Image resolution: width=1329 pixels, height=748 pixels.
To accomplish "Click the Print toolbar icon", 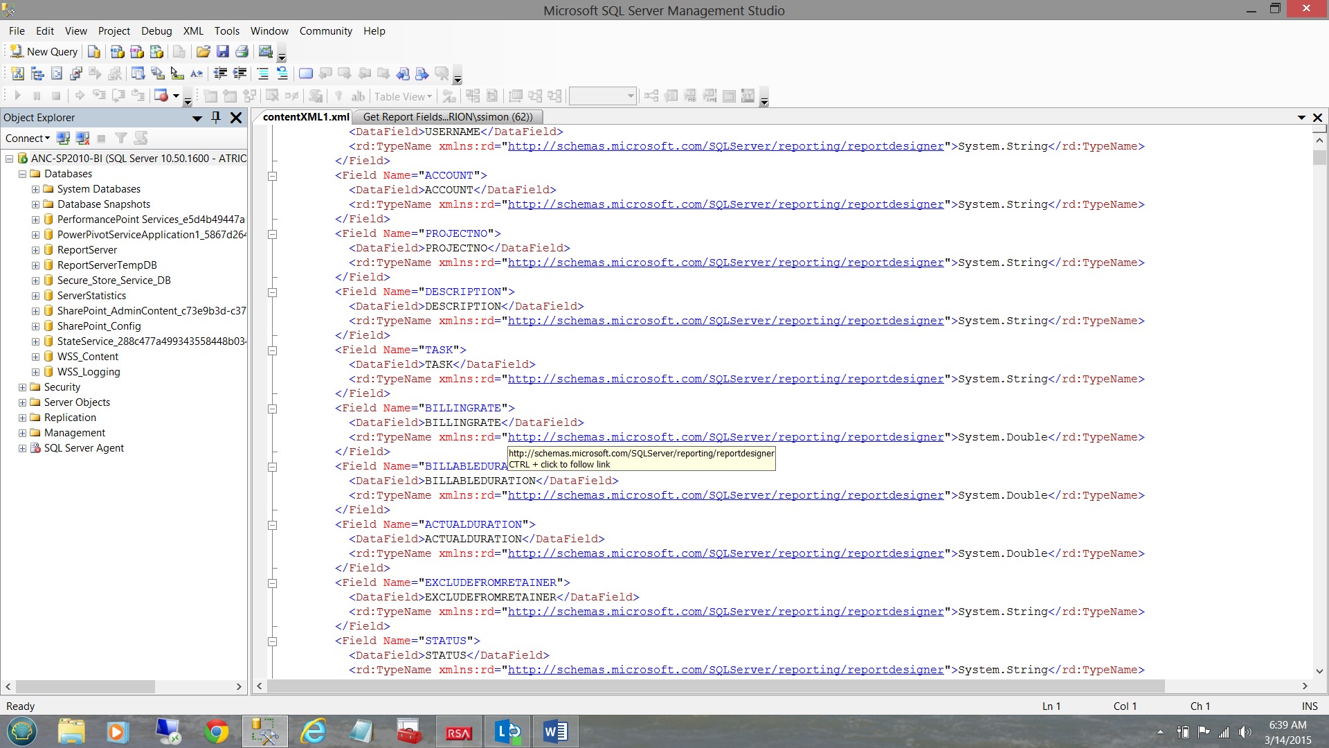I will [x=242, y=51].
